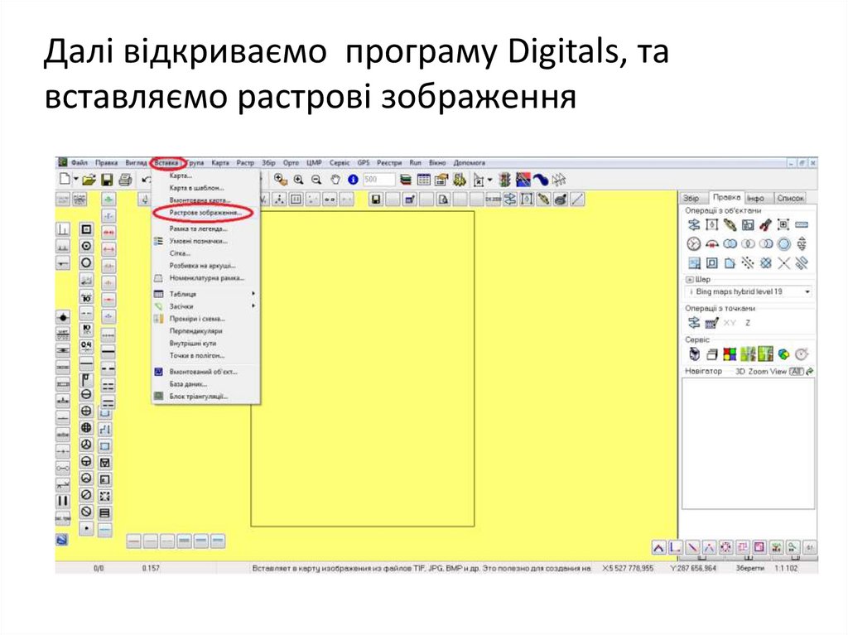Viewport: 848px width, 635px height.
Task: Click the traffic light icon in the toolbar
Action: point(504,180)
